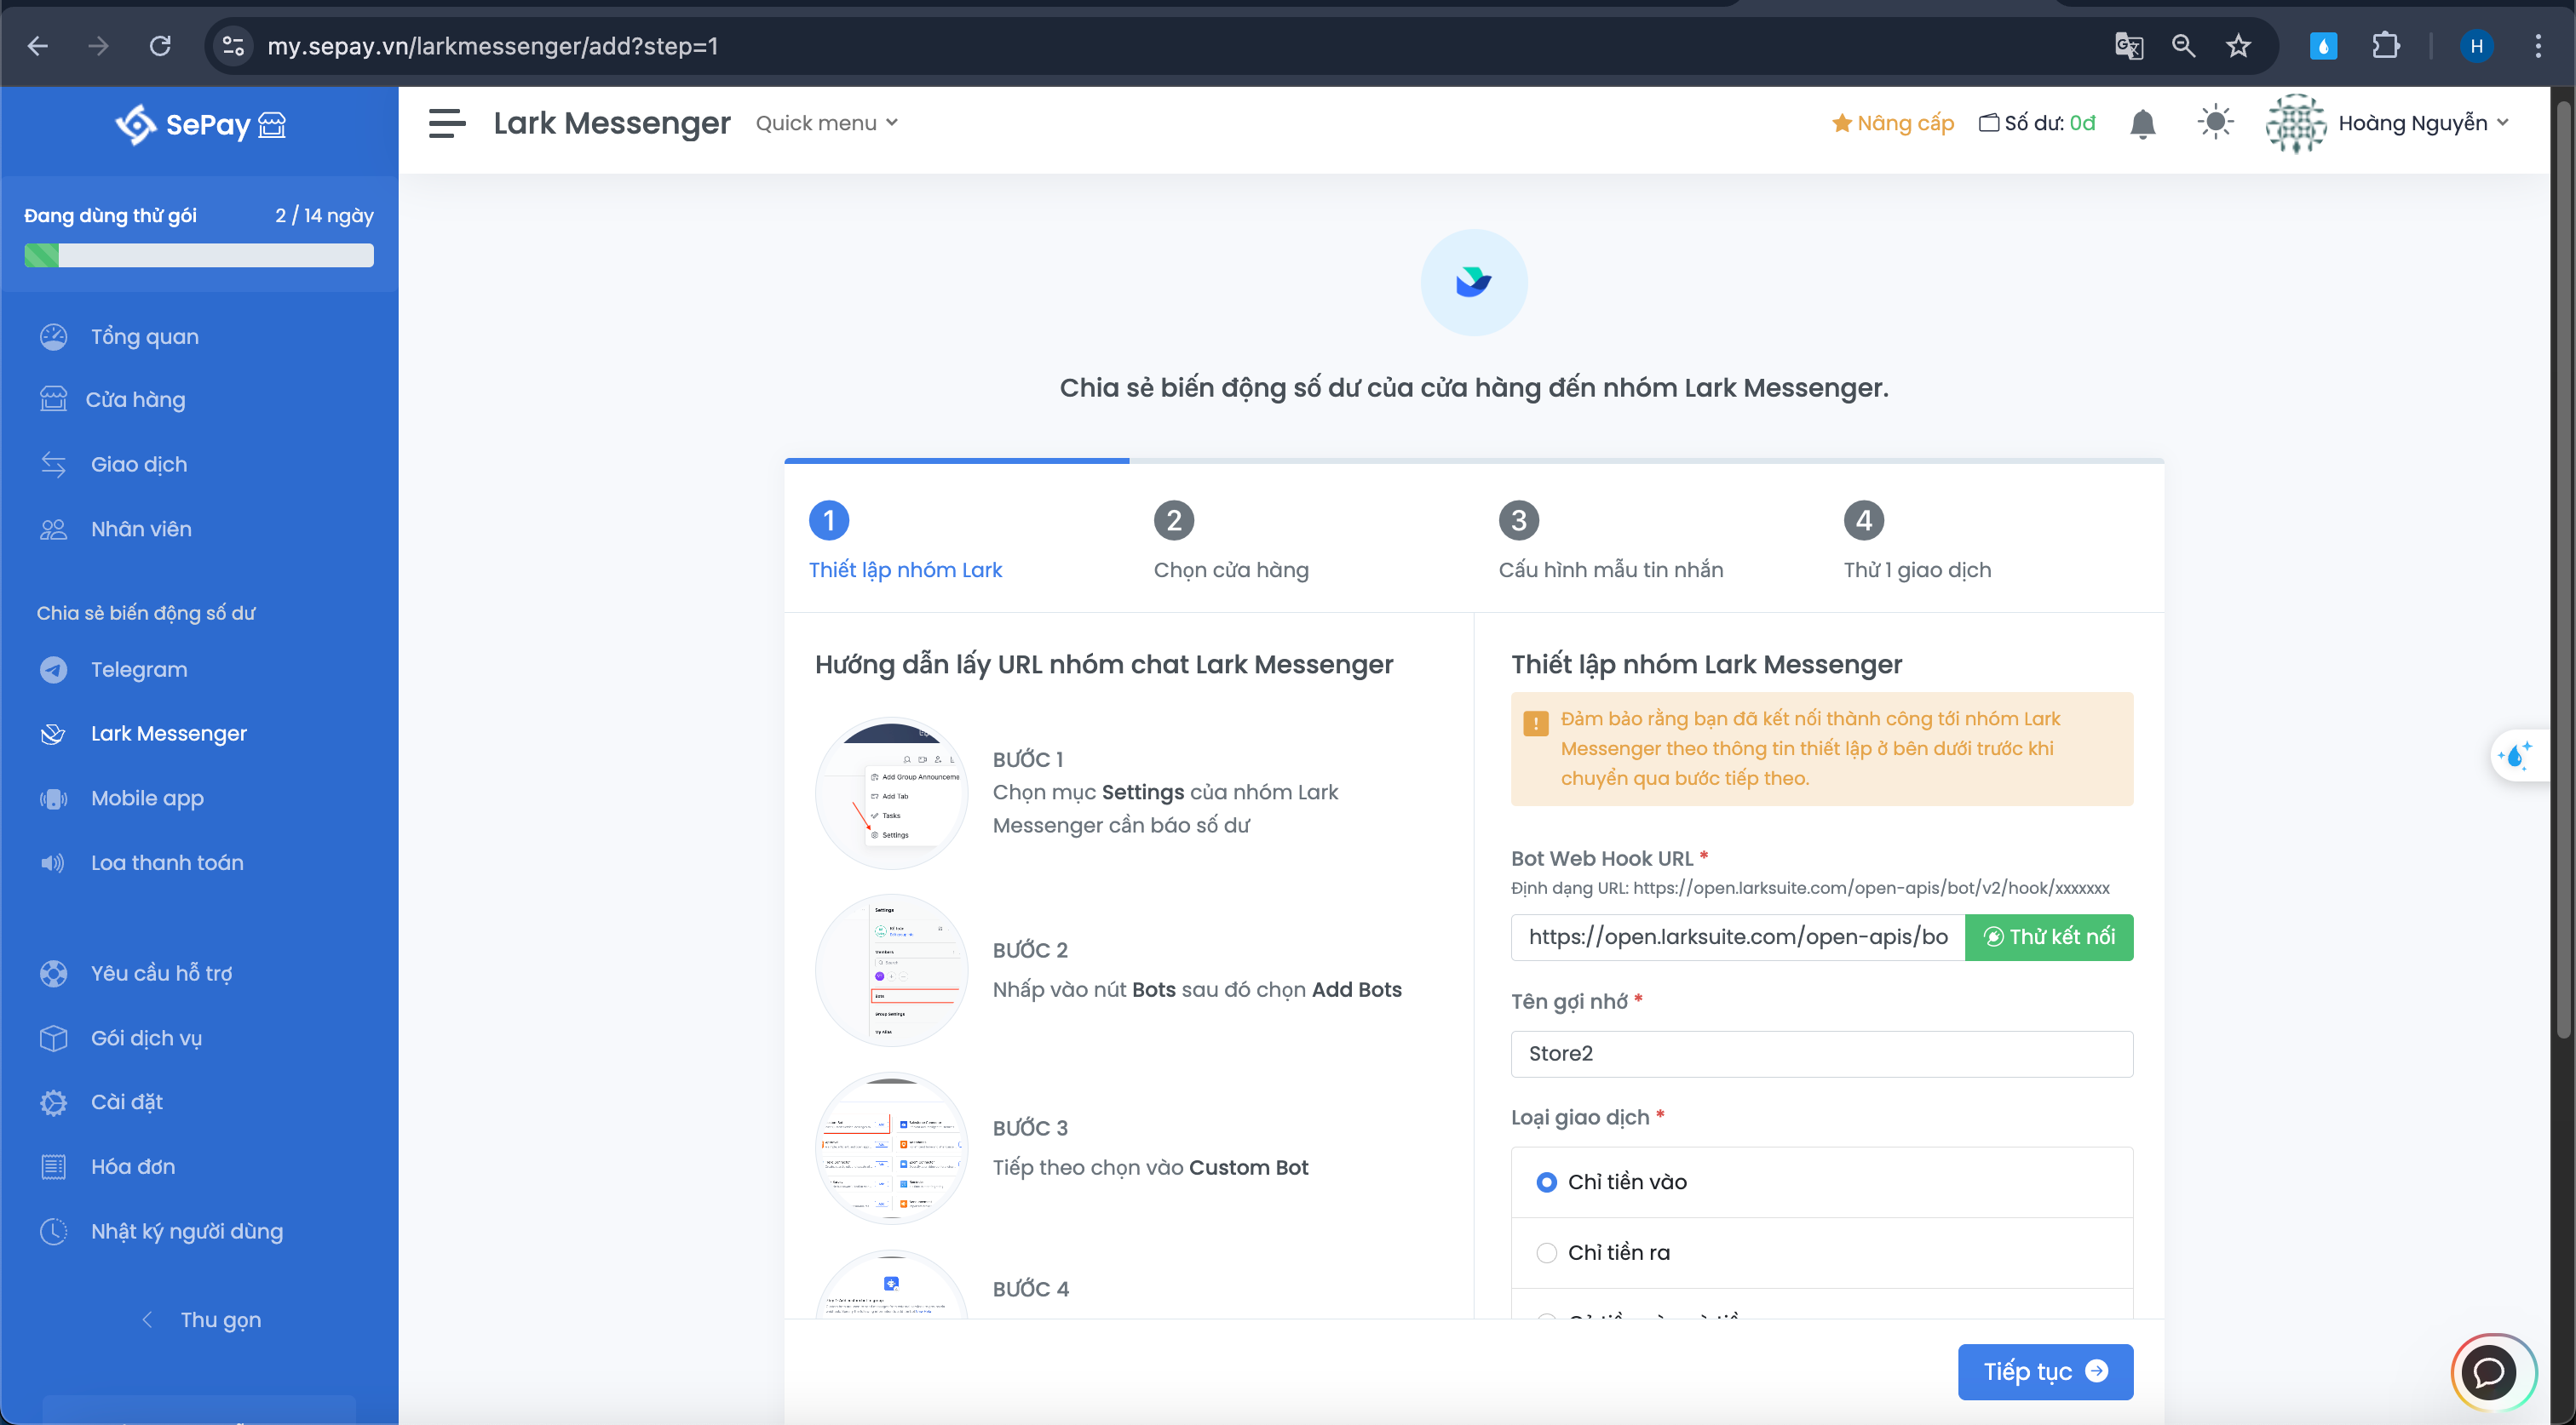Click Bot Web Hook URL input field

pos(1737,937)
